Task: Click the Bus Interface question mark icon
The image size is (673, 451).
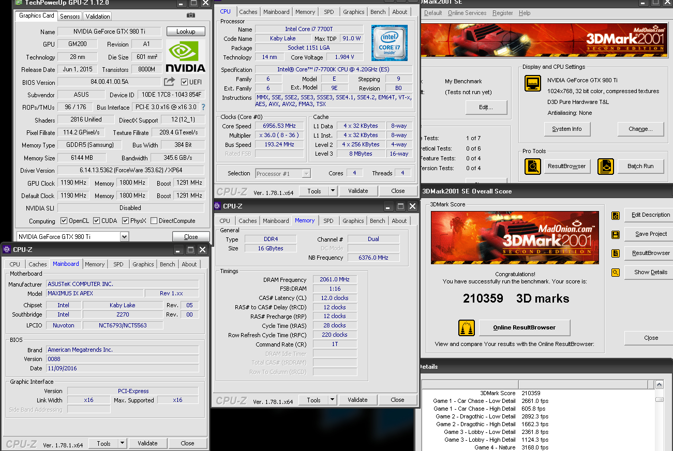Action: tap(203, 107)
